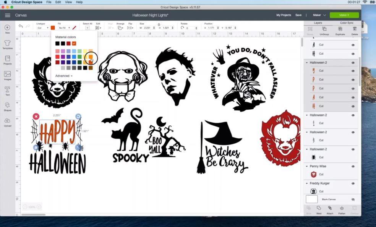Open Templates in the left sidebar

point(7,45)
